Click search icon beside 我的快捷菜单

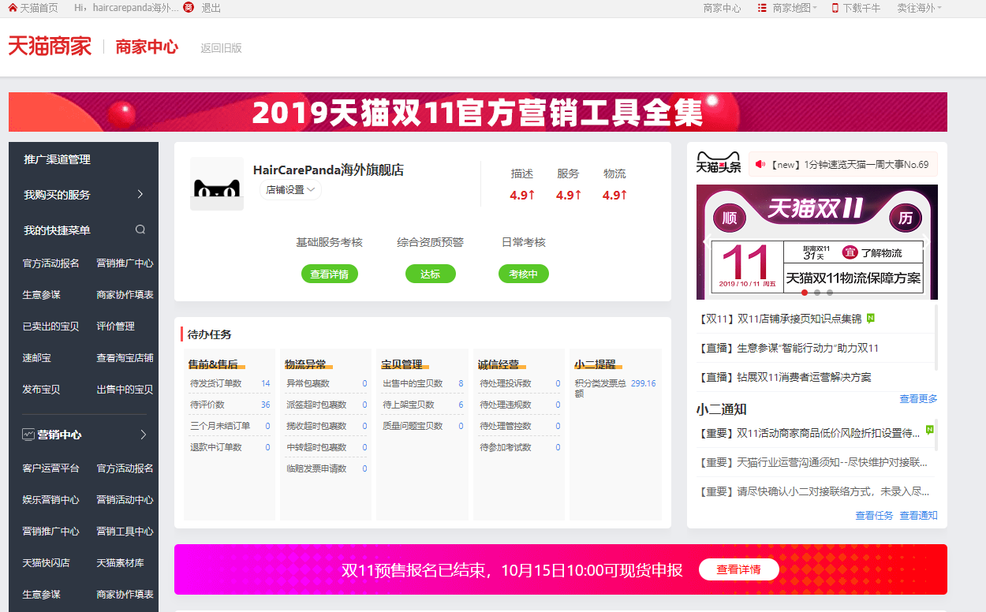[x=140, y=230]
